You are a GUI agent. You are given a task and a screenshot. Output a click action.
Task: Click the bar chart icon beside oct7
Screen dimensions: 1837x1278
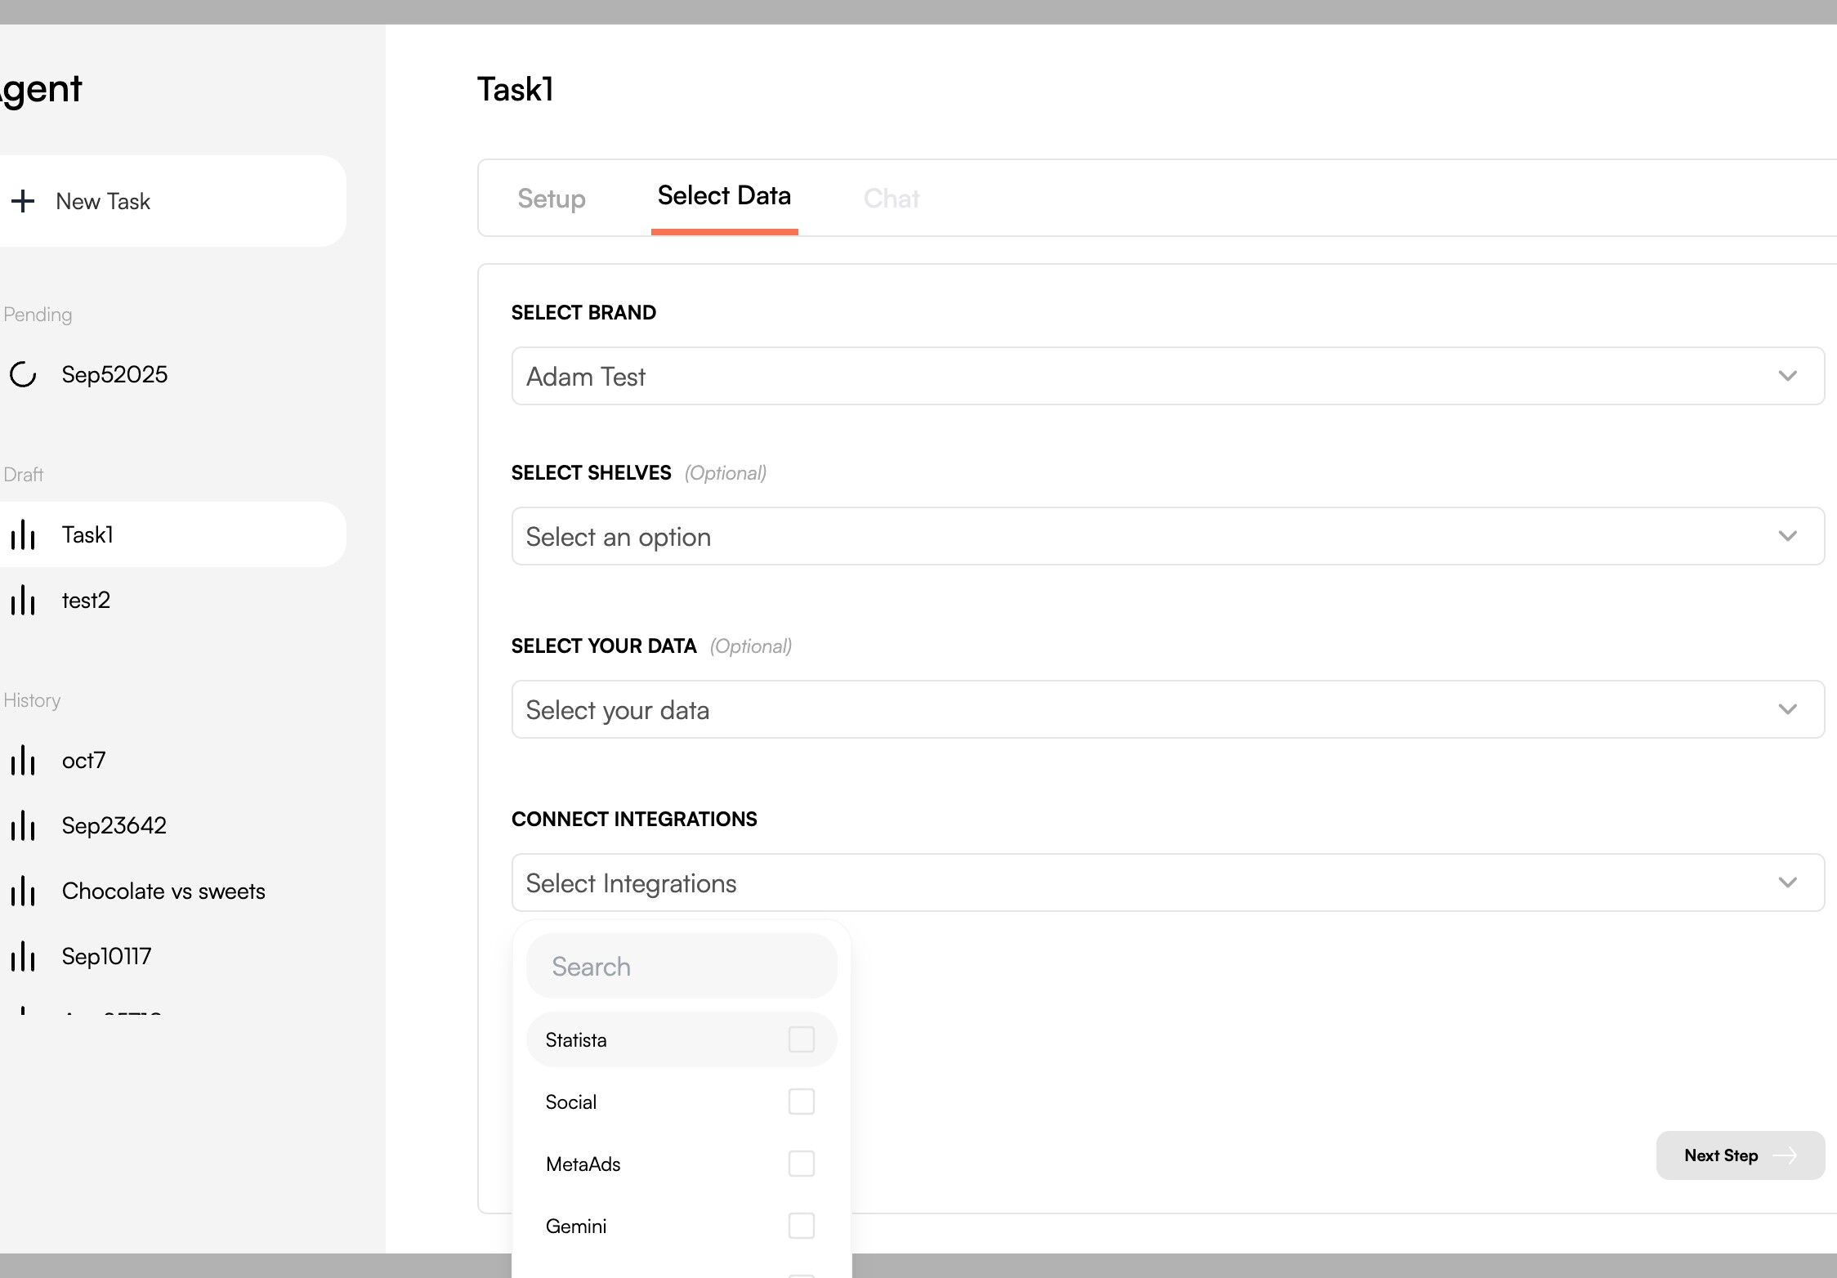point(23,761)
